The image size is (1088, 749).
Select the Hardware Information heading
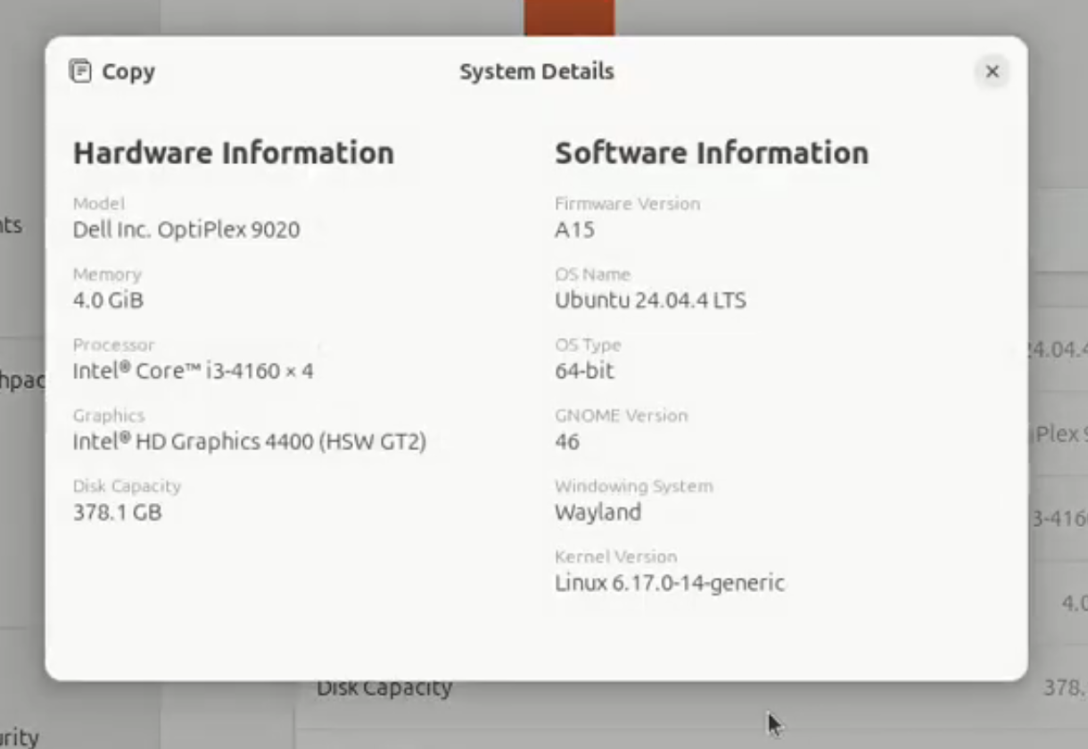coord(233,152)
